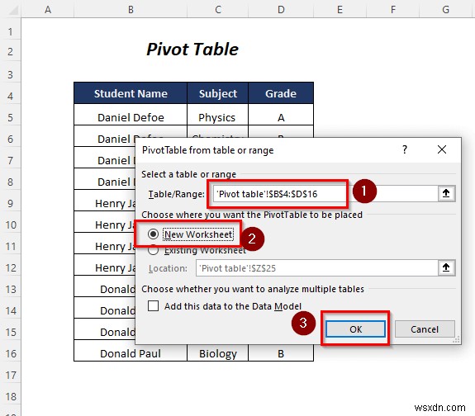
Task: Click OK to create the PivotTable
Action: point(356,329)
